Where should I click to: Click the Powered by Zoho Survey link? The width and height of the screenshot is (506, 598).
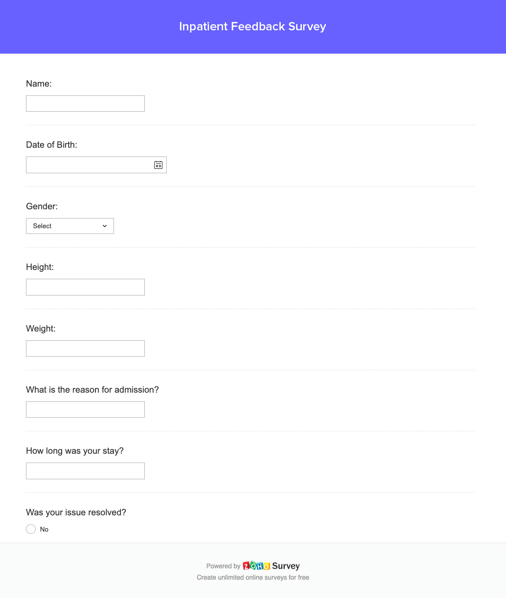(x=253, y=566)
